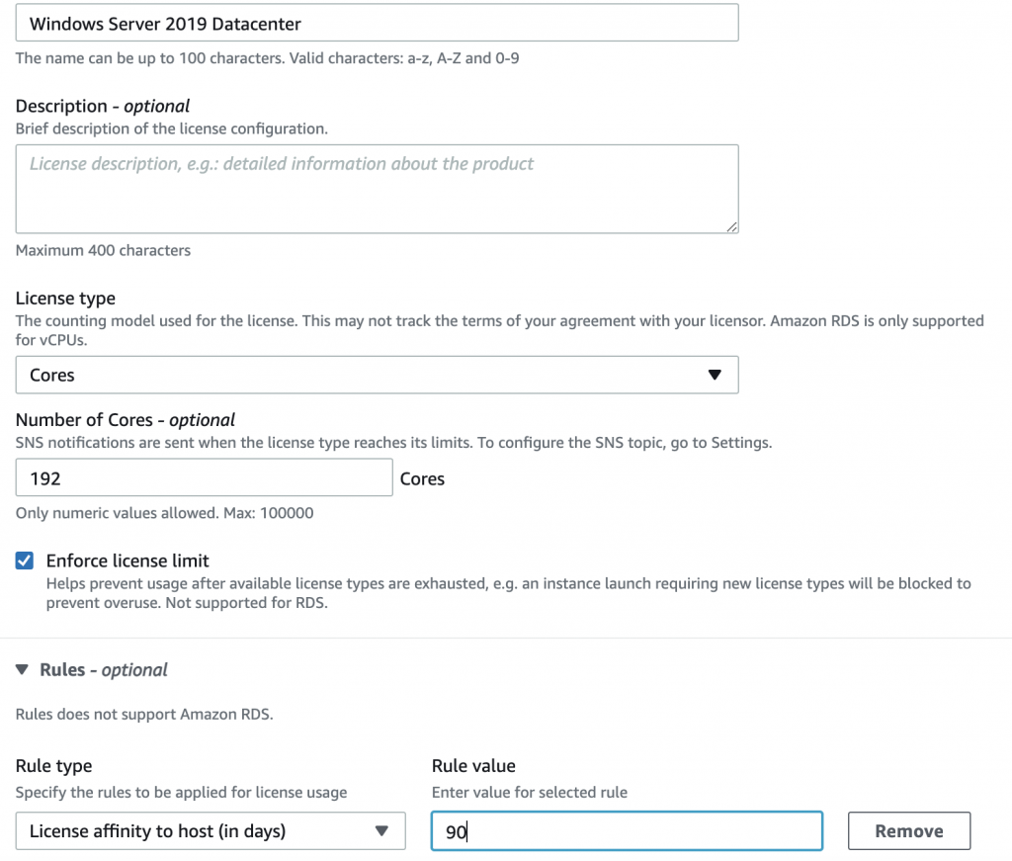This screenshot has height=861, width=1012.
Task: Click the name field containing Windows Server 2019 Datacenter
Action: pos(376,22)
